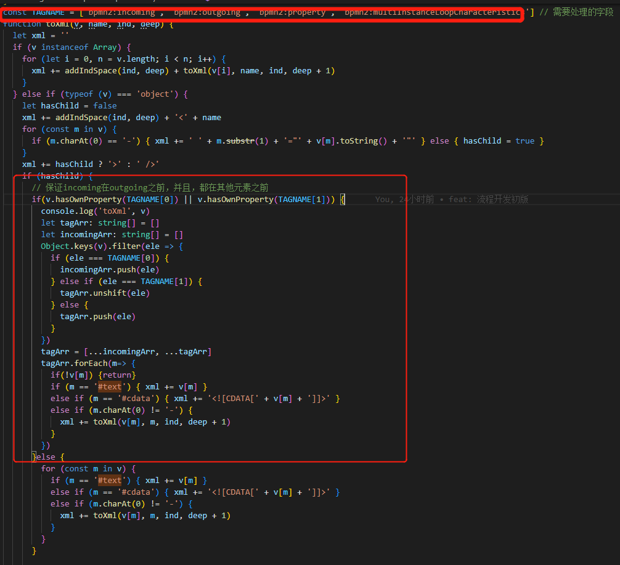Image resolution: width=620 pixels, height=565 pixels.
Task: Click 'v.hasOwnProperty(TAGNAME[0])' condition
Action: click(x=112, y=200)
